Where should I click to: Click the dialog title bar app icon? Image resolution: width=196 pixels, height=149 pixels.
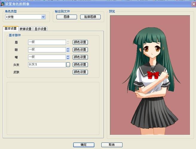tap(2, 4)
